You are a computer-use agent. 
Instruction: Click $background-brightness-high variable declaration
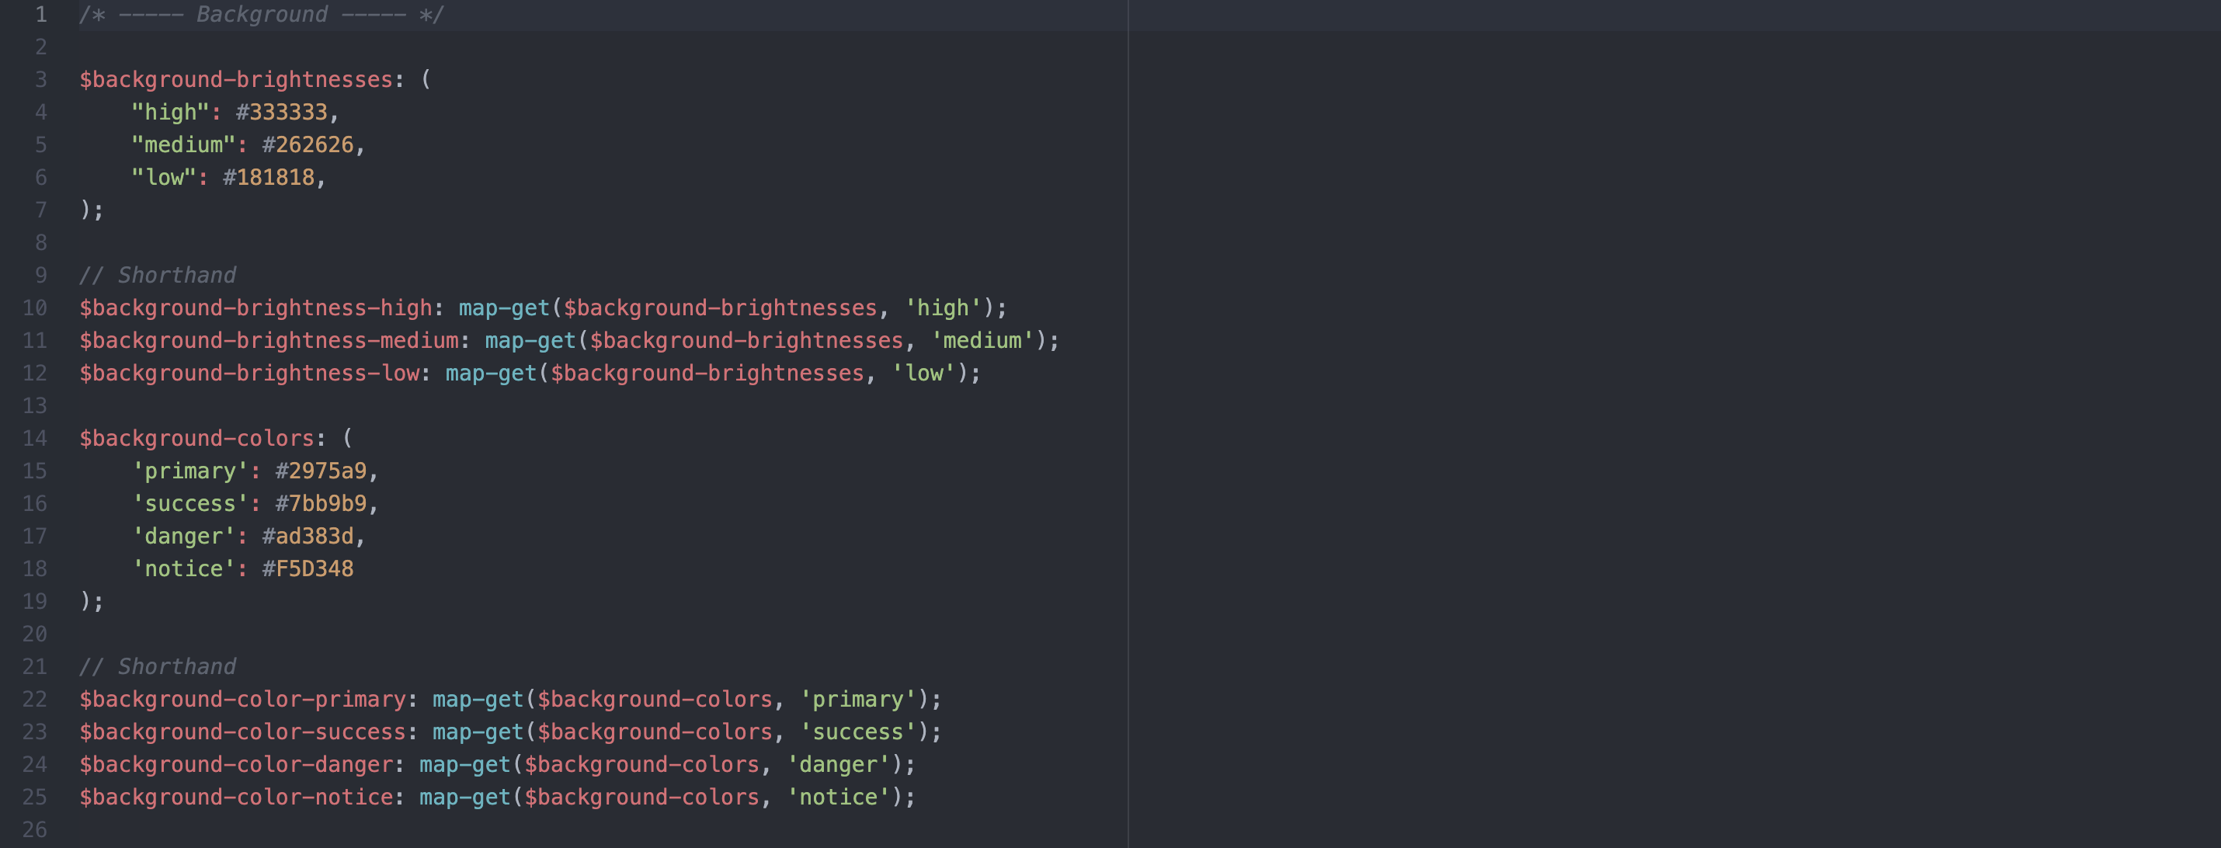tap(256, 308)
